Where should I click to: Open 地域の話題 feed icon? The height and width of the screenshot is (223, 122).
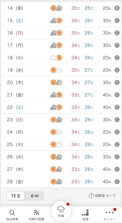point(36,213)
